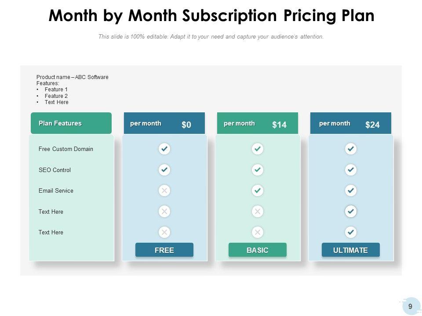Click the $24 per month header

coord(351,124)
